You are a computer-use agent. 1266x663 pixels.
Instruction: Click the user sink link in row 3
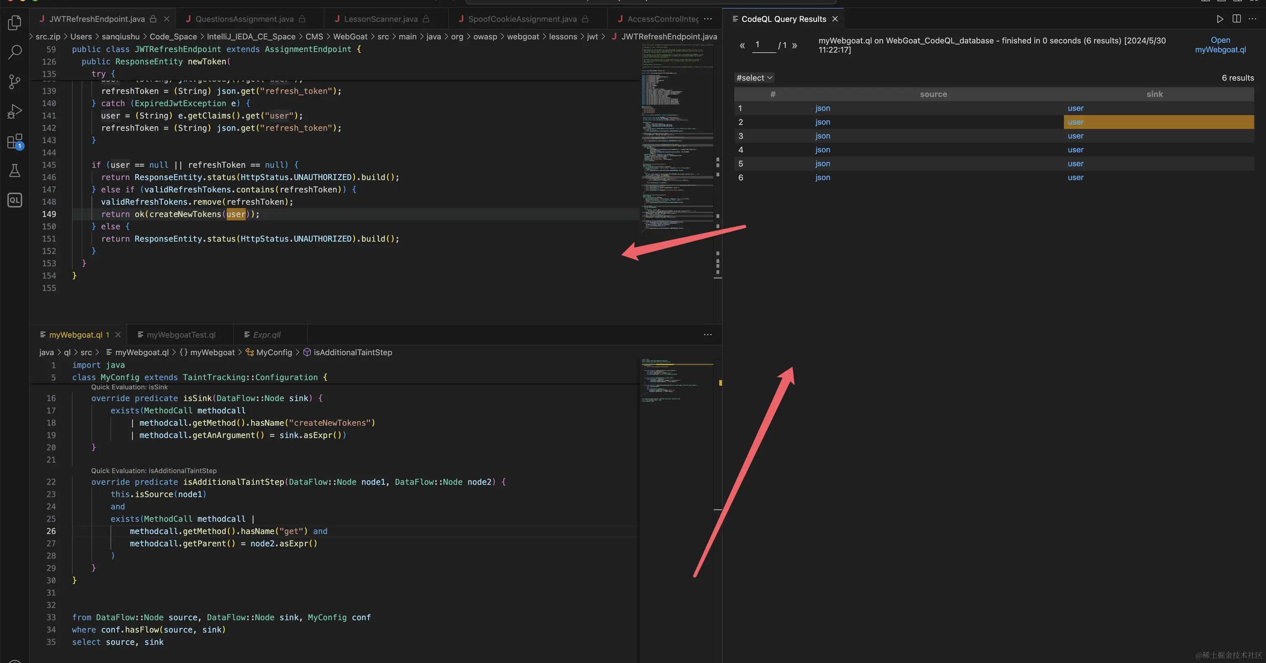(1076, 136)
